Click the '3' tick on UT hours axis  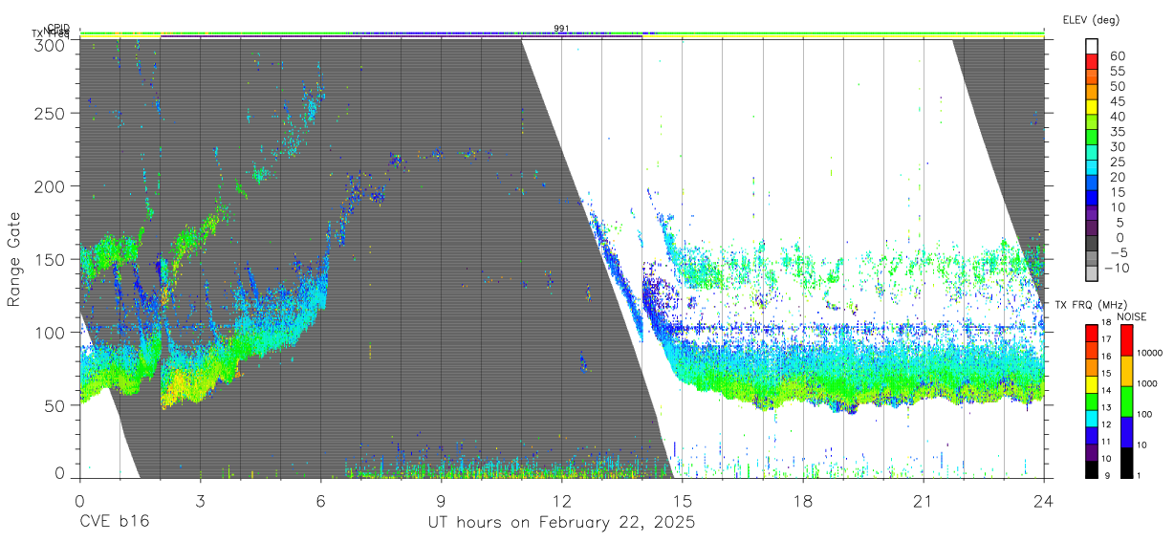(200, 500)
